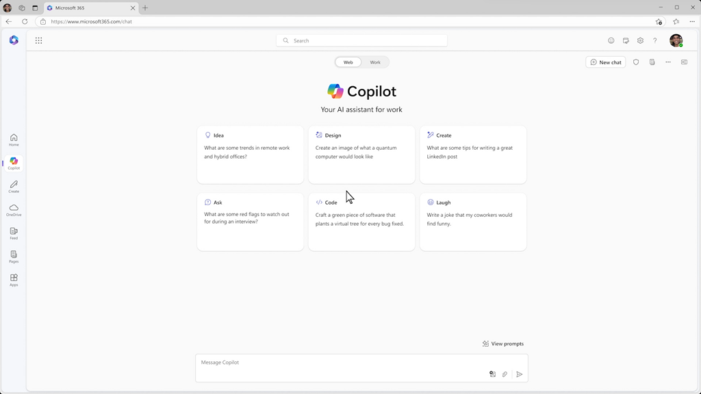The image size is (701, 394).
Task: Select the Create LinkedIn post prompt card
Action: click(473, 155)
